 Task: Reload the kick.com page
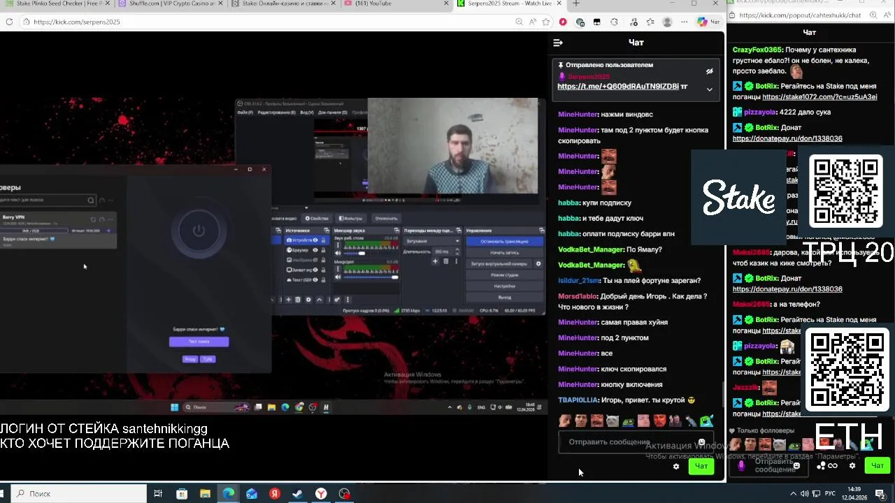coord(9,22)
